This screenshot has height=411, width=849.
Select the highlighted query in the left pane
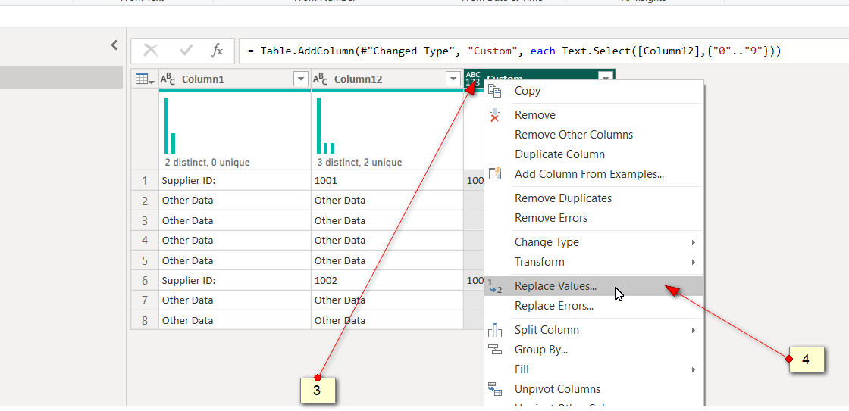tap(61, 77)
